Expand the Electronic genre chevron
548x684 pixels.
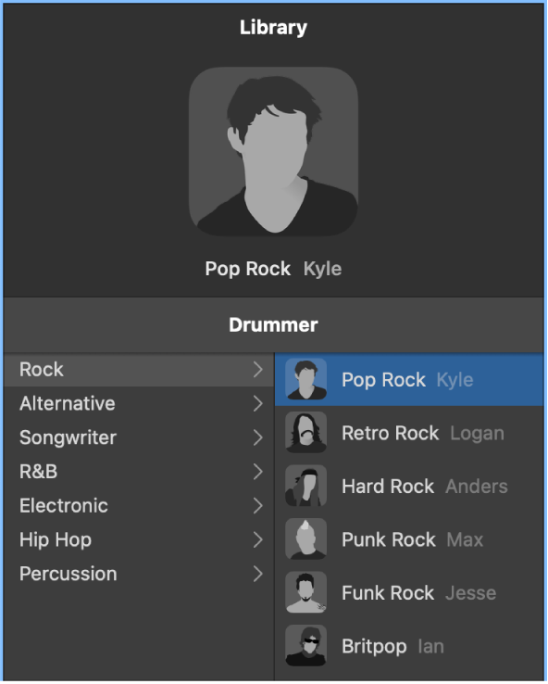tap(258, 505)
